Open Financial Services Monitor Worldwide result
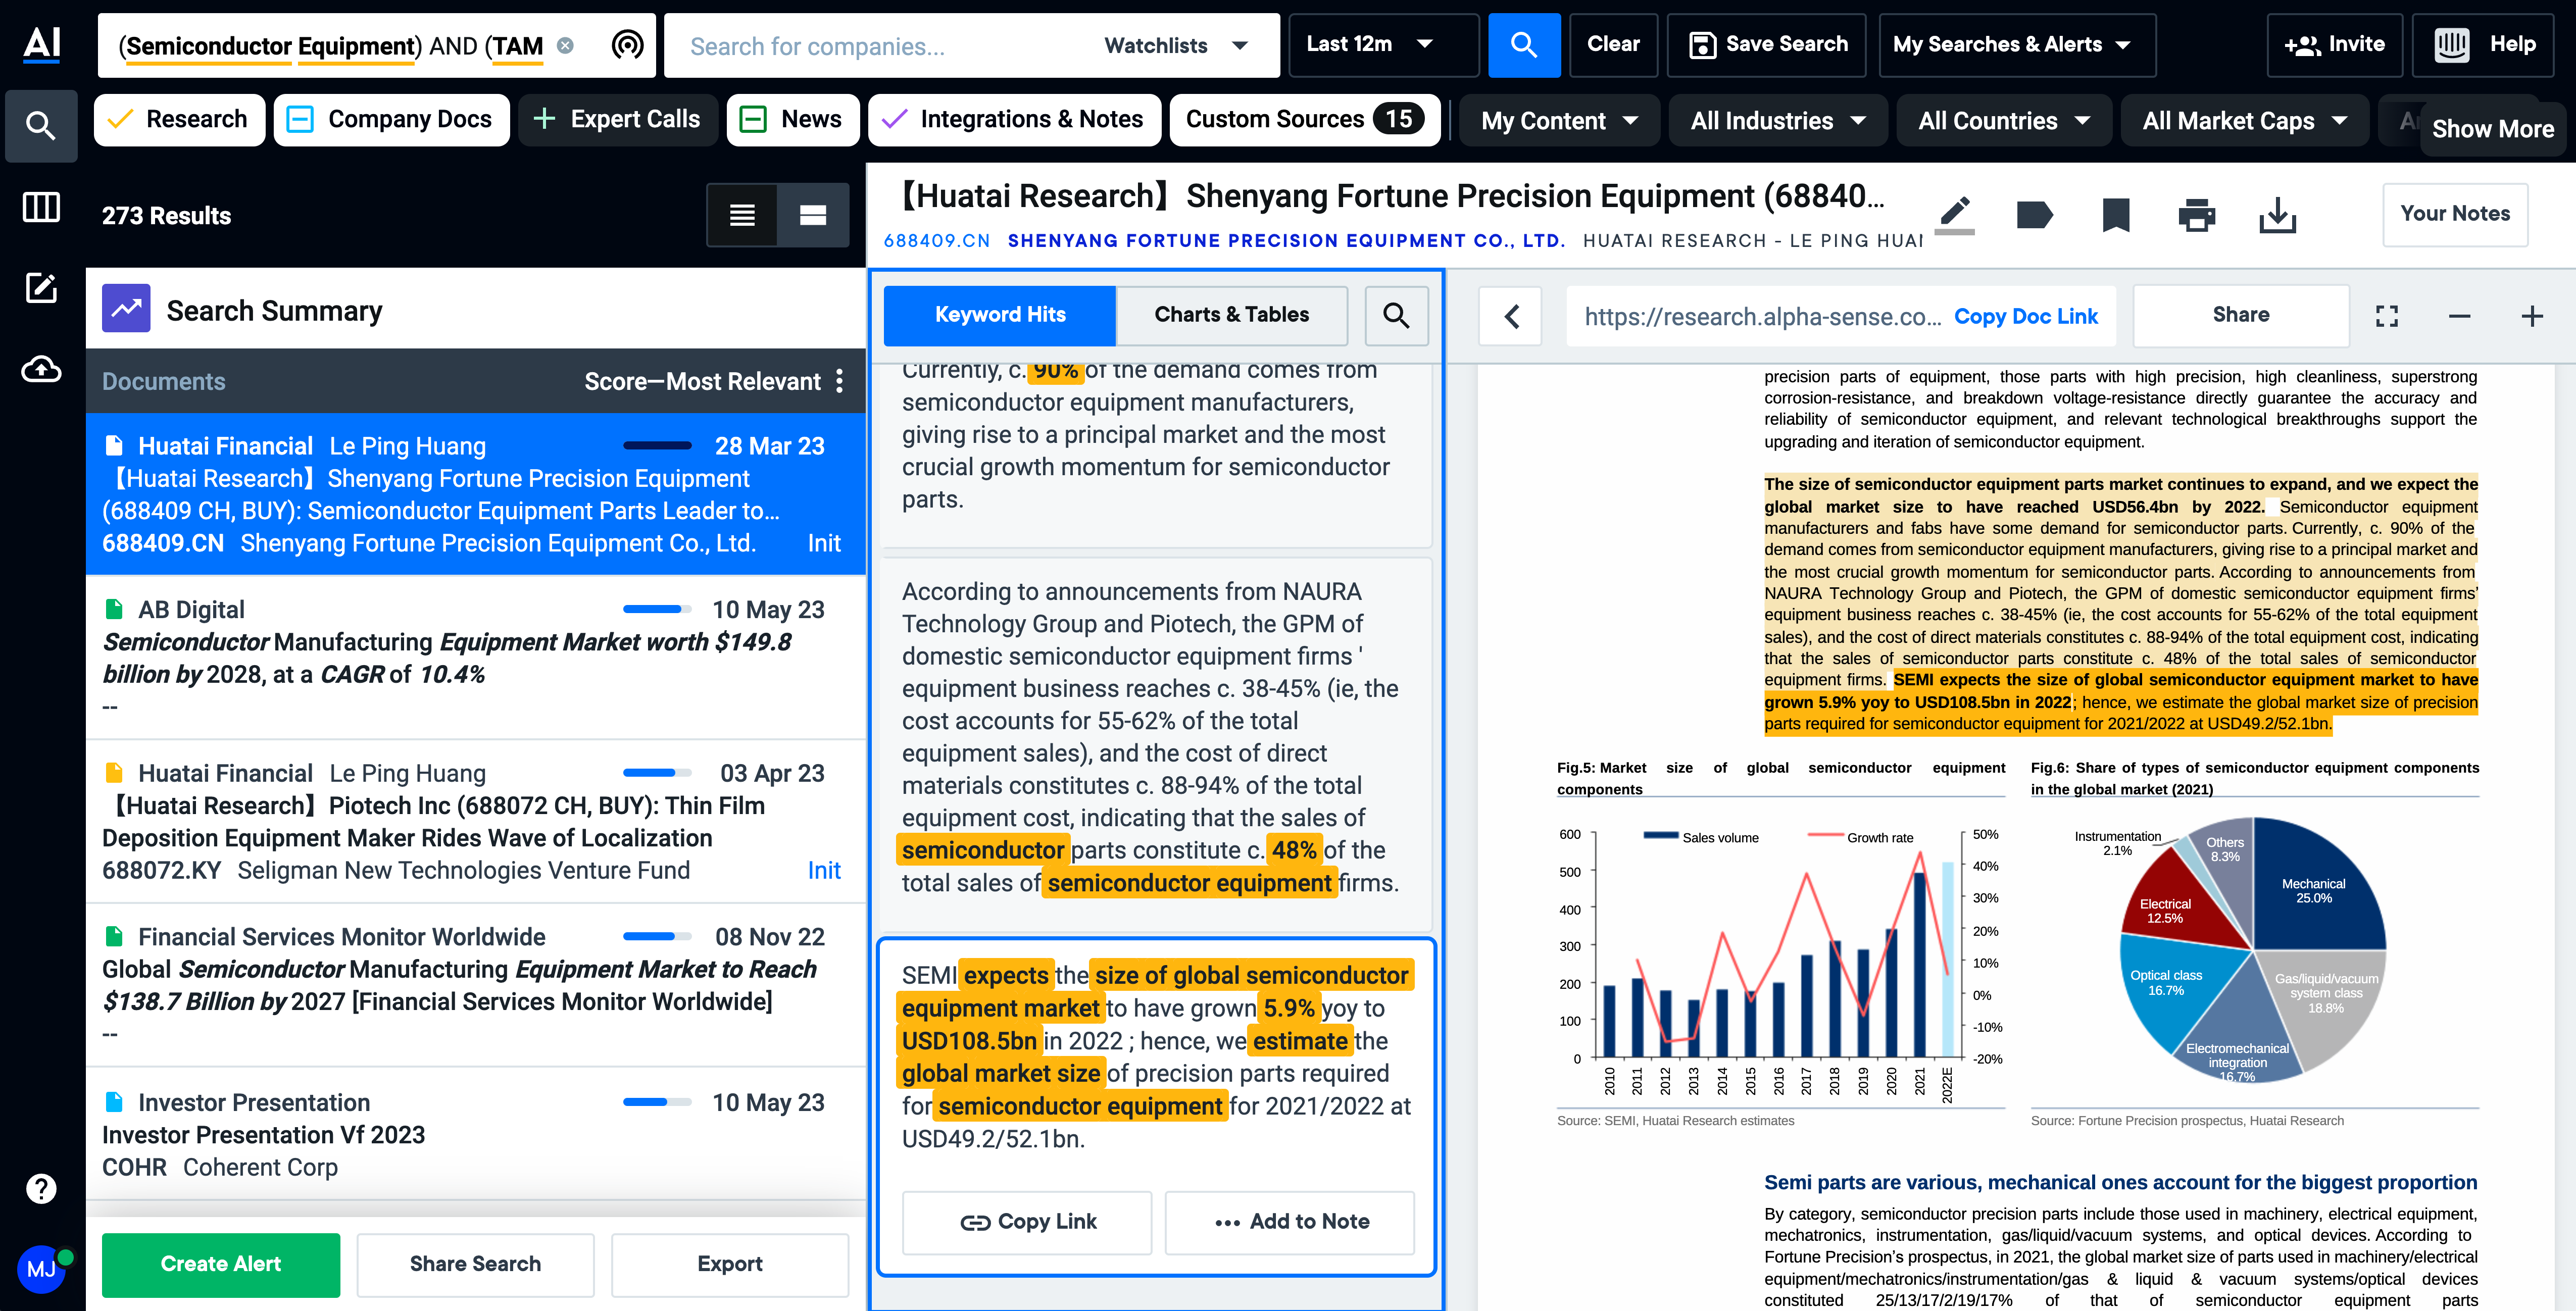 [476, 985]
